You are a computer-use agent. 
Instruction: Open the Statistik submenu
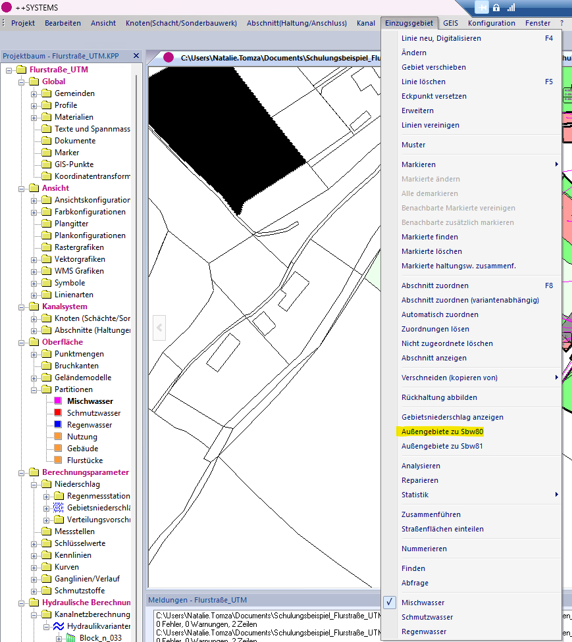[415, 495]
